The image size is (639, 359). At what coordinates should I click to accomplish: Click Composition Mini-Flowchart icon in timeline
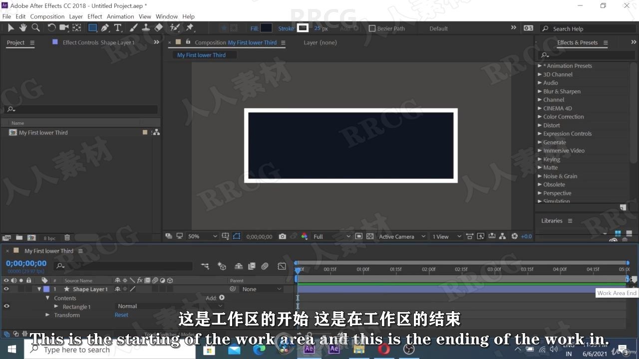(x=205, y=266)
